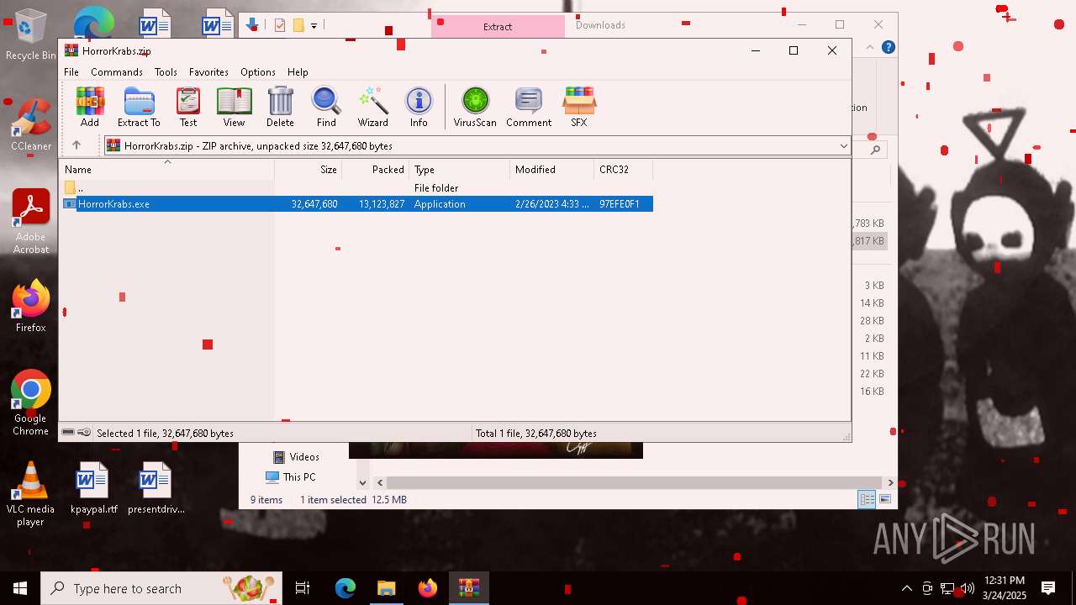The height and width of the screenshot is (605, 1076).
Task: Sort by the CRC32 column header
Action: tap(623, 170)
